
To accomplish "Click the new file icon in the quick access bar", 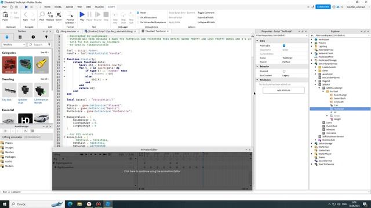I will click(x=12, y=7).
